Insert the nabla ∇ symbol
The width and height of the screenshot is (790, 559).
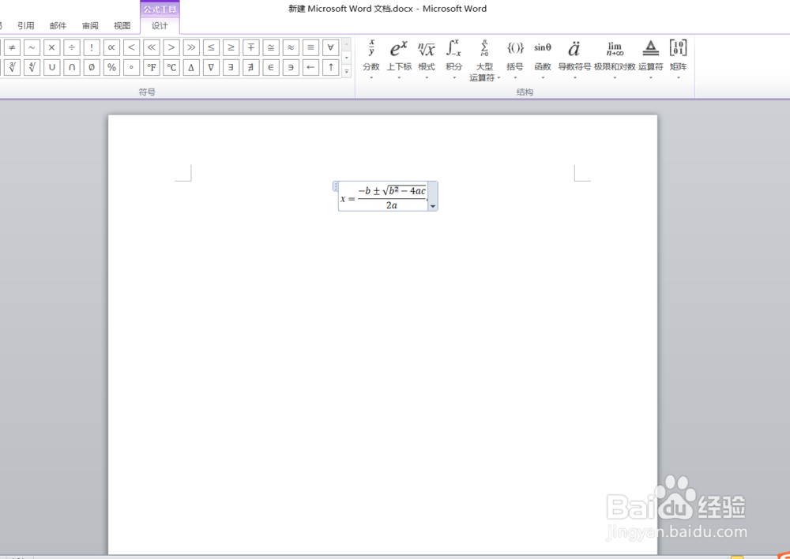[211, 67]
